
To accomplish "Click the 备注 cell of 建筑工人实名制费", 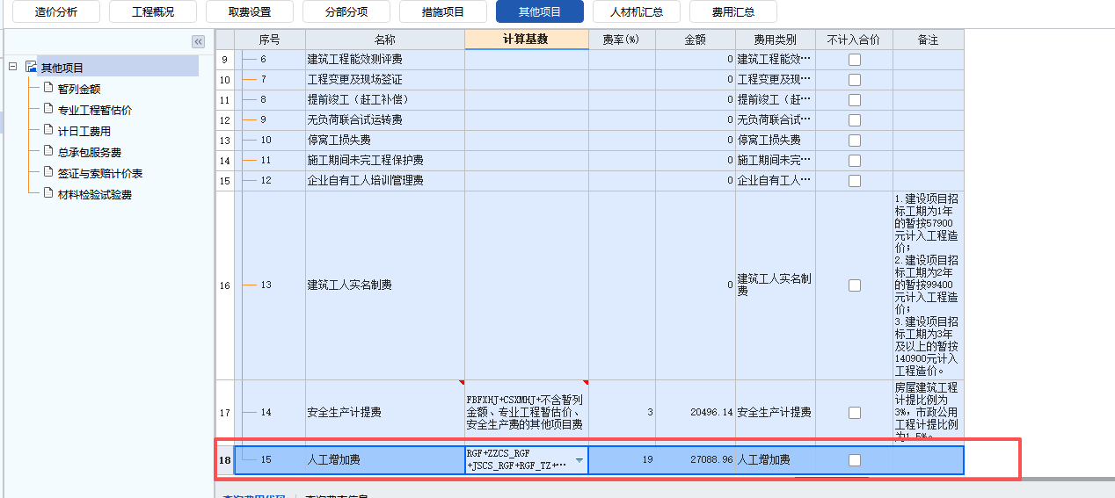I will click(928, 285).
